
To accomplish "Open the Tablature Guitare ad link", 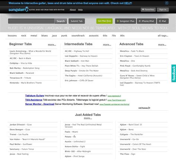I will point(35,96).
